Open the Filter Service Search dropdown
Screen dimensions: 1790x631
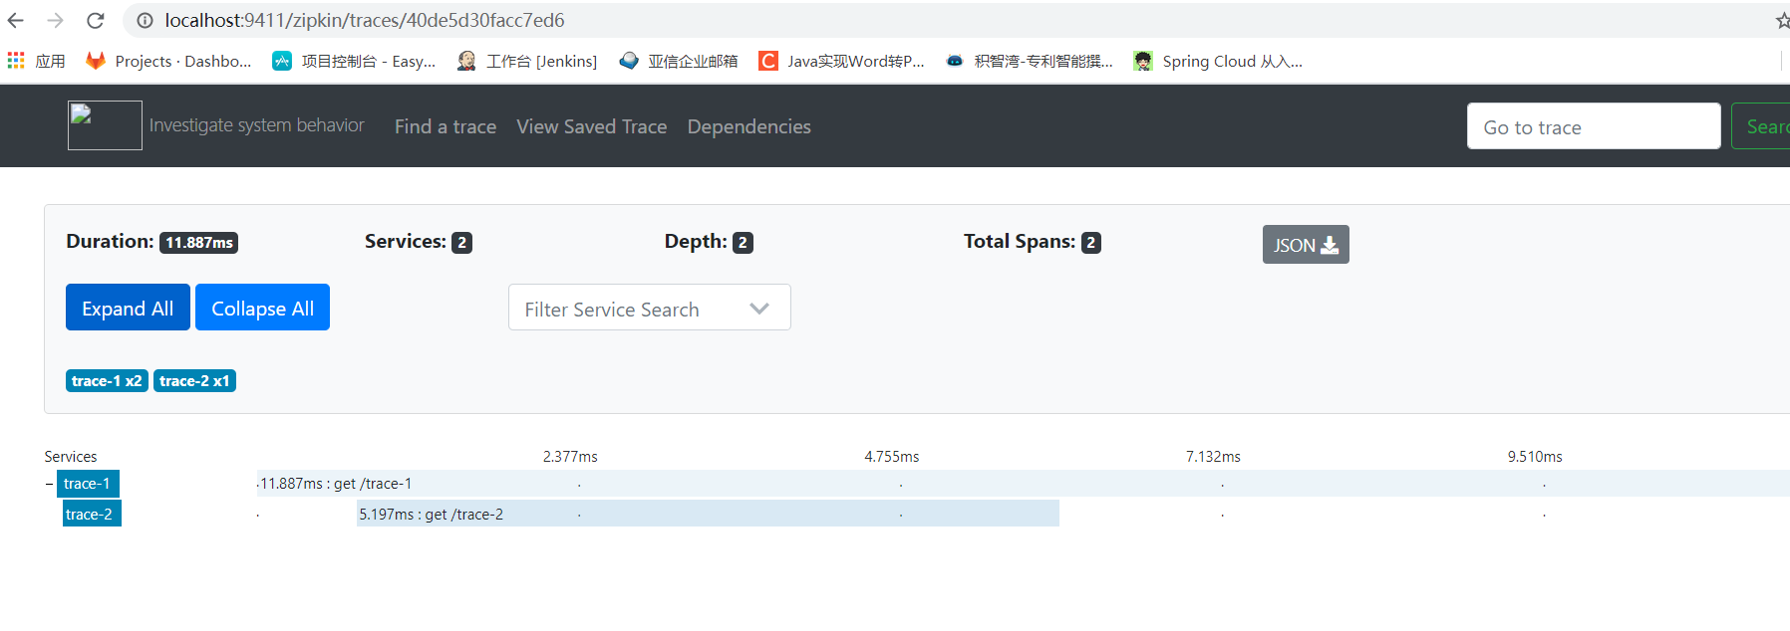click(649, 308)
